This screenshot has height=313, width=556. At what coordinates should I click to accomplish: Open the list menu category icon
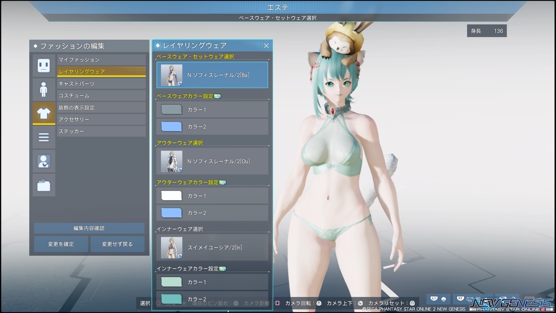coord(44,137)
